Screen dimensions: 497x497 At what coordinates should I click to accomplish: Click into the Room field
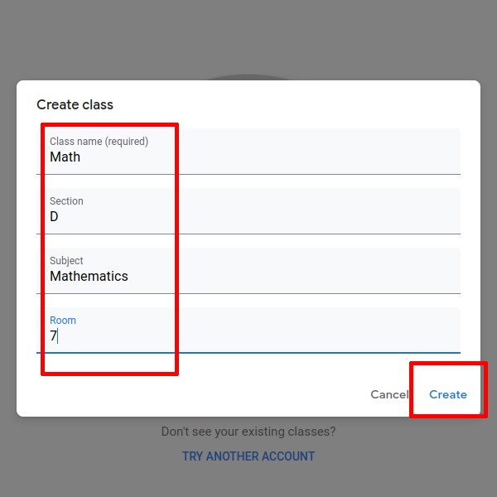coord(248,331)
